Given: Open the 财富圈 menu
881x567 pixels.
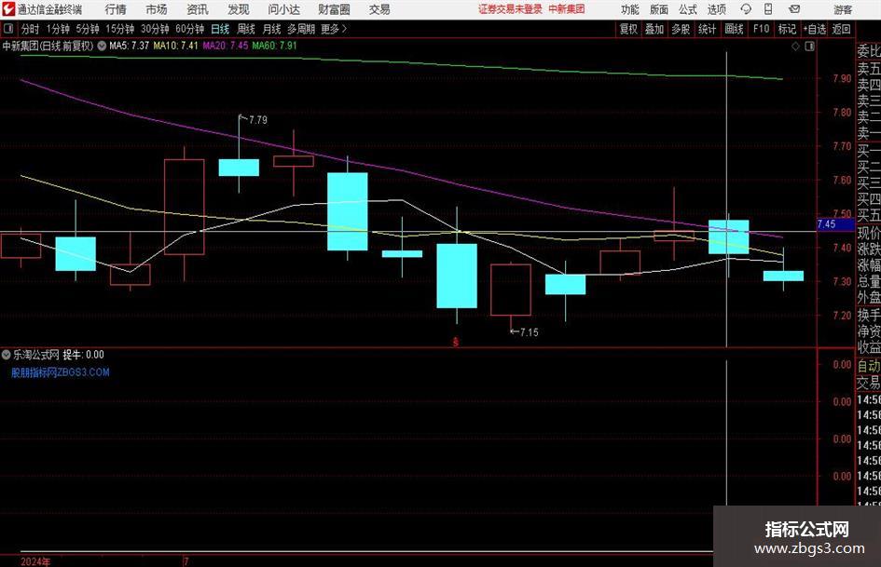Looking at the screenshot, I should tap(334, 9).
